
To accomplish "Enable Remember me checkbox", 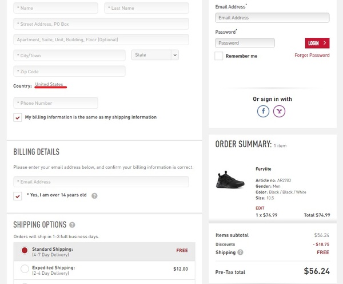I will pyautogui.click(x=219, y=56).
